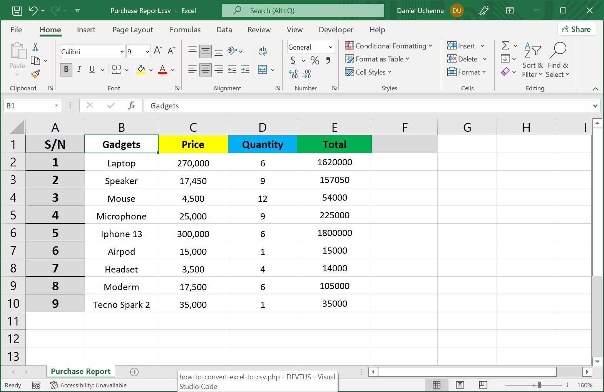Screen dimensions: 604x392
Task: Open the Name Box dropdown arrow
Action: (56, 106)
